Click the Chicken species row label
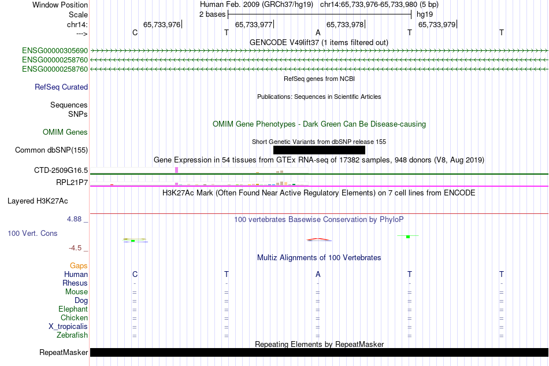The image size is (549, 366). click(x=74, y=317)
